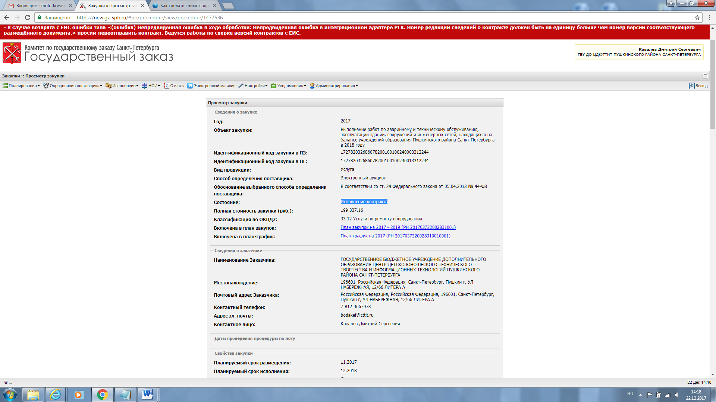
Task: Click the browser address bar
Action: (x=336, y=17)
